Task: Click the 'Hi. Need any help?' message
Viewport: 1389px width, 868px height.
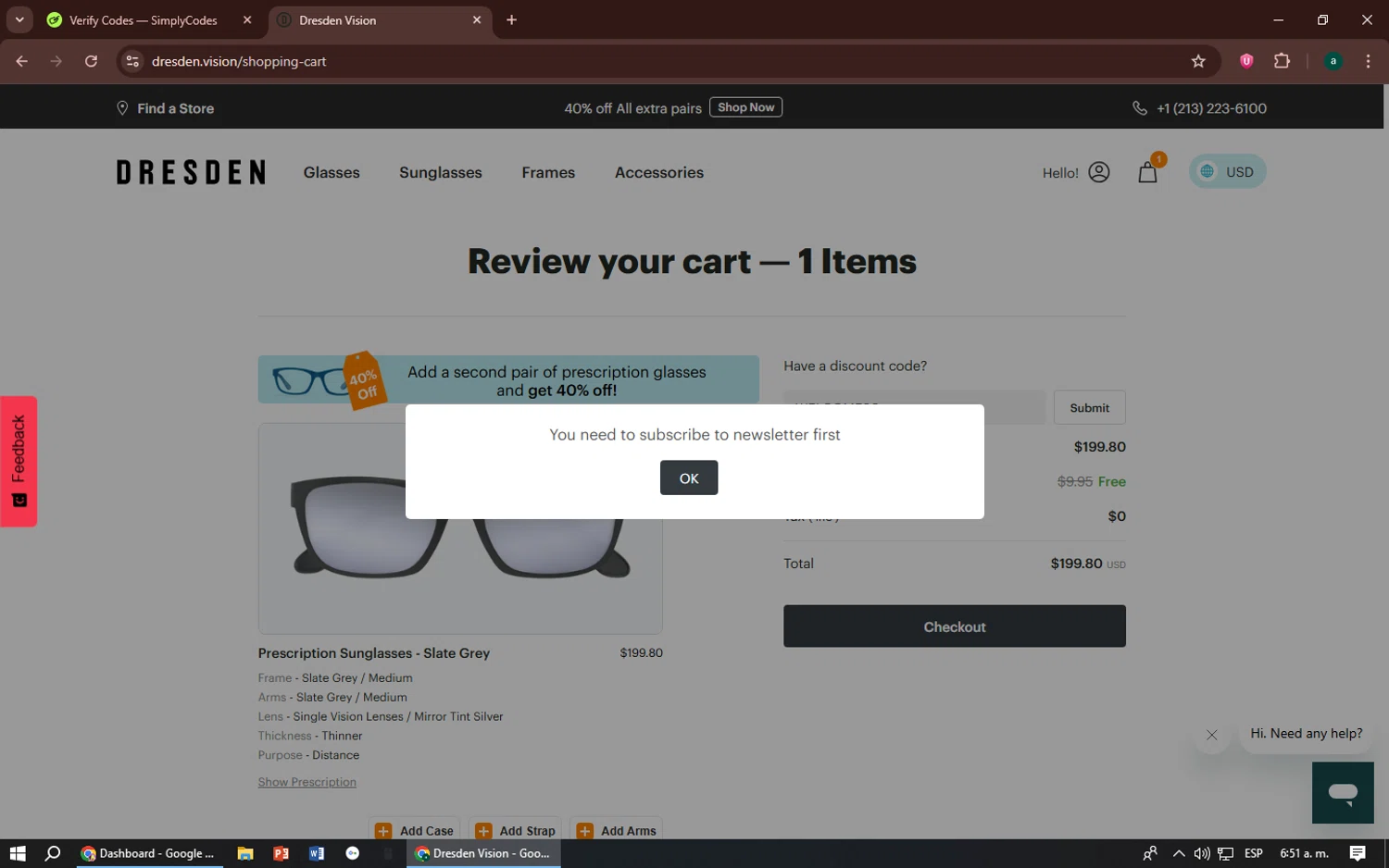Action: pyautogui.click(x=1306, y=733)
